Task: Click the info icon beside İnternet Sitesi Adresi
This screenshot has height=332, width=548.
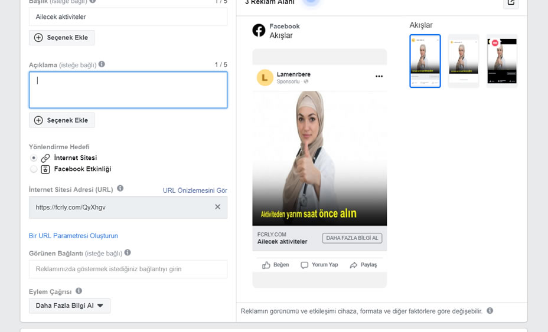Action: click(x=120, y=189)
